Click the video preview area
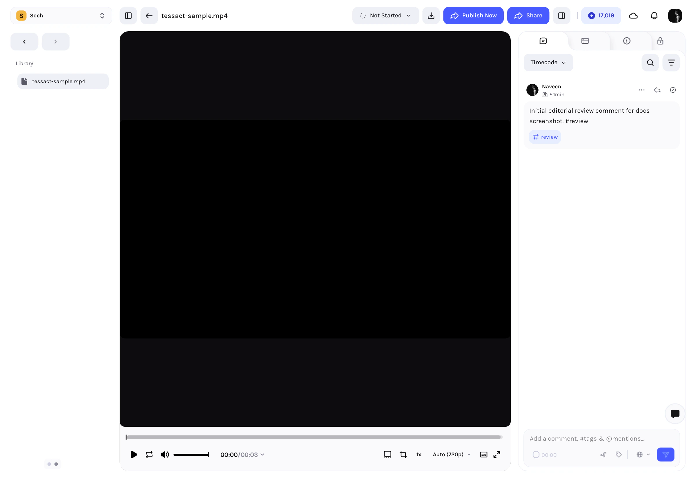Screen dimensions: 696x478 point(315,229)
